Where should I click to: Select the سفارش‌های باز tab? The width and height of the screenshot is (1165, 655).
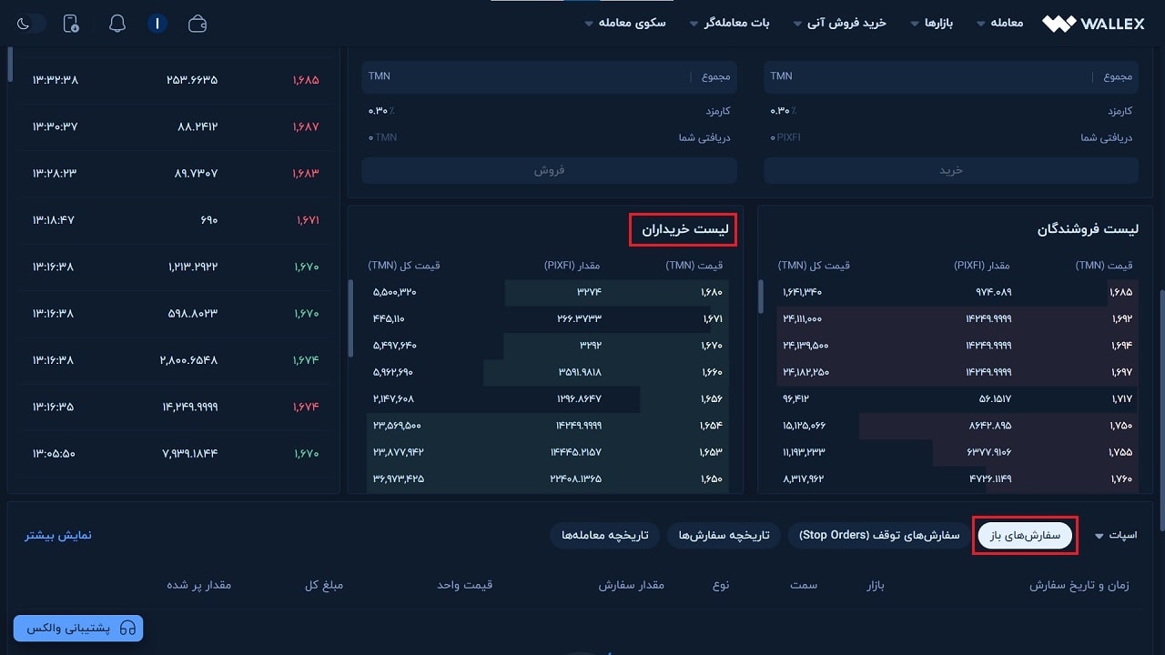pyautogui.click(x=1026, y=536)
